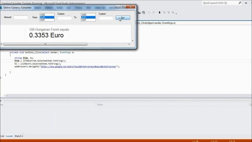This screenshot has height=142, width=252.
Task: Close the Online Currency Converter window
Action: pos(131,7)
